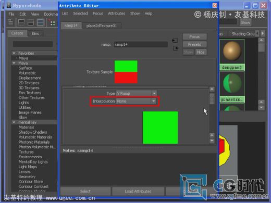Open Hypershade File menu
Image resolution: width=271 pixels, height=203 pixels.
coord(11,14)
